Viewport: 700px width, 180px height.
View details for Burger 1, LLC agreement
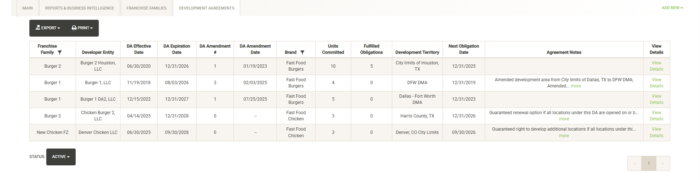(656, 83)
